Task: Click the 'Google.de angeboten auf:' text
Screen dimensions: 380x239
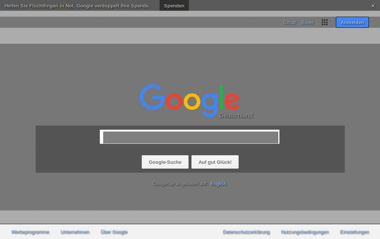Action: [x=180, y=184]
